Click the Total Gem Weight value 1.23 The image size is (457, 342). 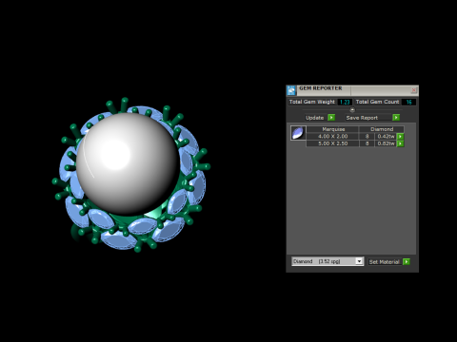pos(345,102)
